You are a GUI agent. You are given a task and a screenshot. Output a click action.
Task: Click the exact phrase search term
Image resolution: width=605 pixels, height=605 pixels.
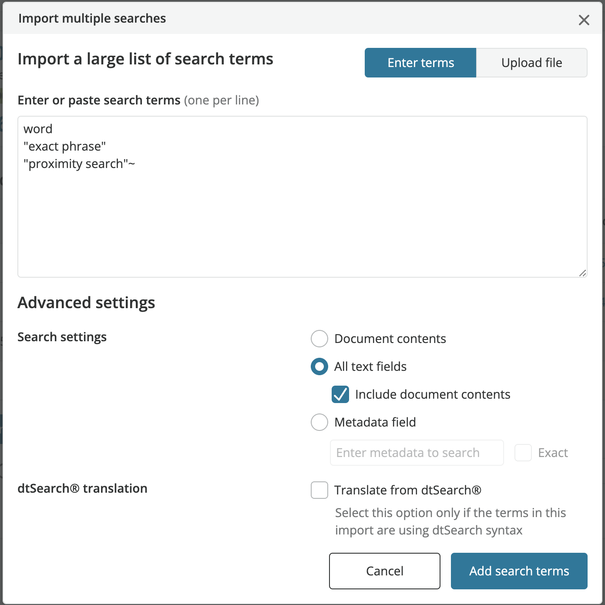[64, 146]
